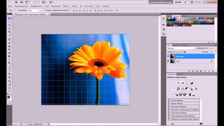Switch to the Дизайн workspace
This screenshot has height=126, width=224.
(x=178, y=2)
